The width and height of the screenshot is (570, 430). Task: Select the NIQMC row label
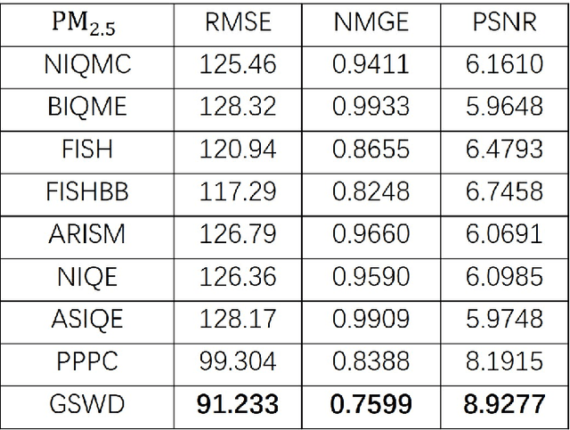coord(87,64)
